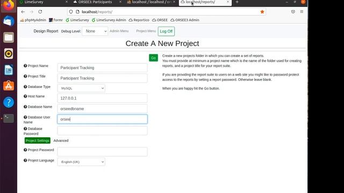
Task: Click the Database Password help icon
Action: (x=25, y=129)
